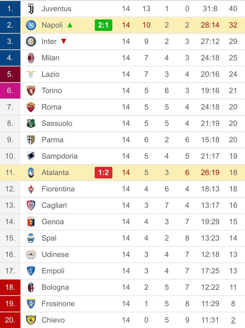The image size is (245, 328).
Task: Click the Napoli club logo
Action: click(31, 25)
